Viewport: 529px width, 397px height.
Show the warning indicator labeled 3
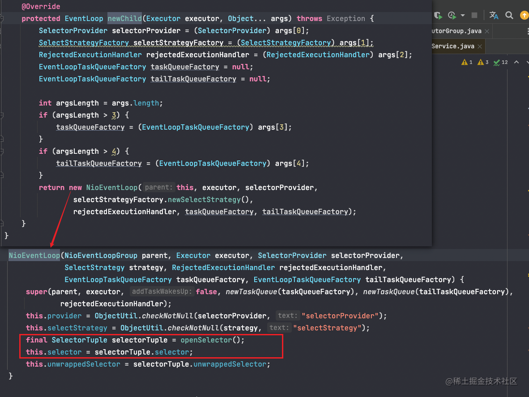click(483, 62)
